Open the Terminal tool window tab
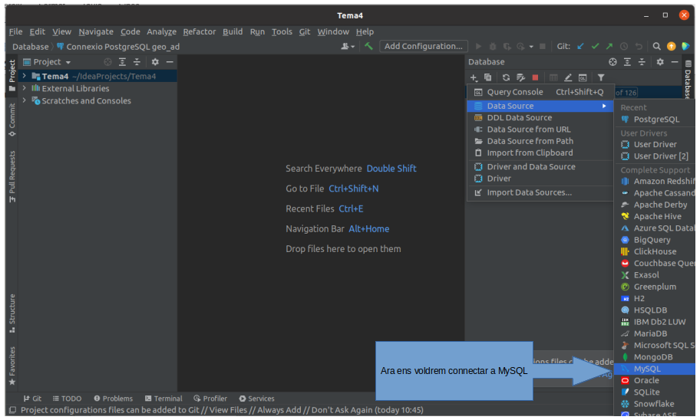Image resolution: width=700 pixels, height=420 pixels. tap(163, 399)
